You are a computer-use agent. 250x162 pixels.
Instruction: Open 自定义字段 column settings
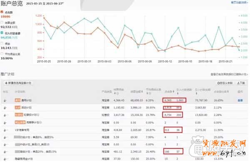225,83
